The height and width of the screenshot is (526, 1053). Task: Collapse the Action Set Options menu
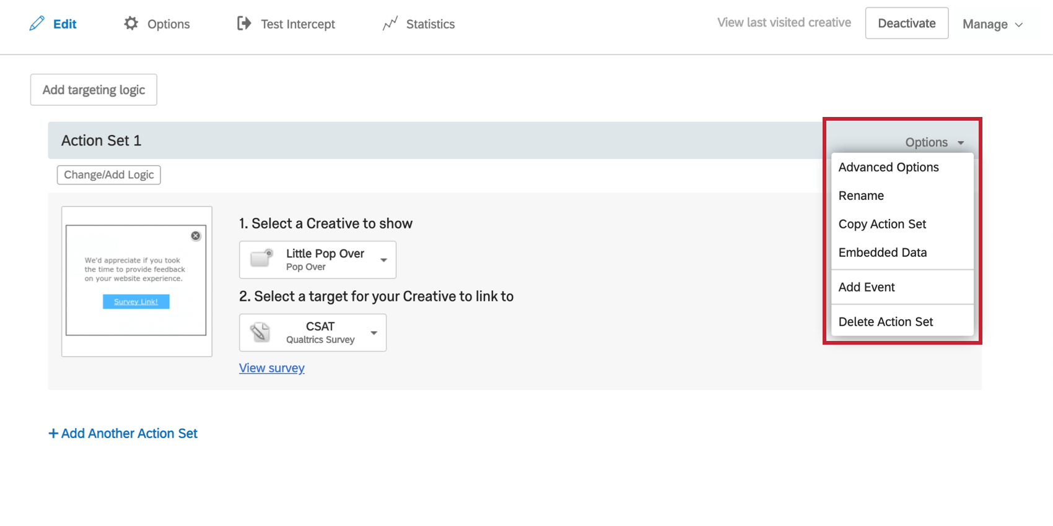tap(935, 142)
